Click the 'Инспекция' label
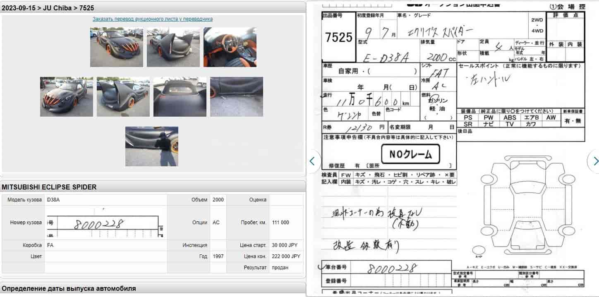This screenshot has height=297, width=599. click(x=195, y=245)
